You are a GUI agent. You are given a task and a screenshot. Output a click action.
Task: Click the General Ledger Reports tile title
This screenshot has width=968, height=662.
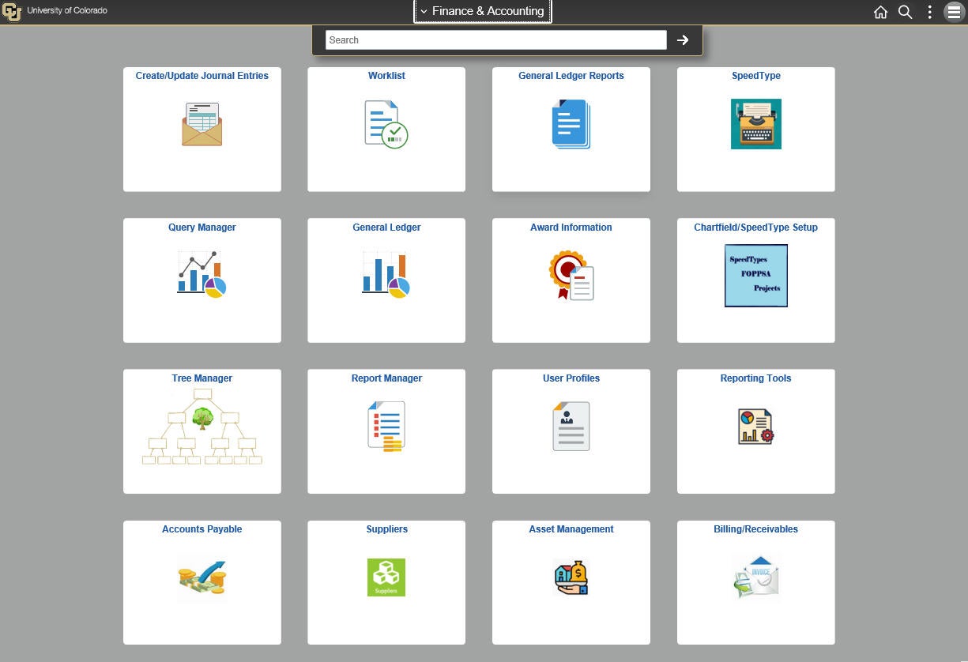click(x=571, y=76)
